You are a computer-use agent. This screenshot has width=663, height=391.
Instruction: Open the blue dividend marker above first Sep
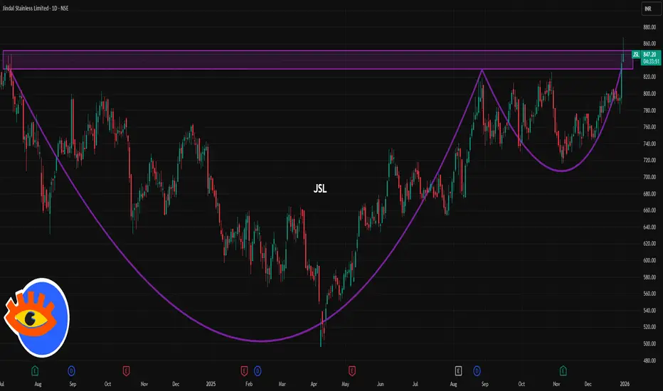coord(71,371)
